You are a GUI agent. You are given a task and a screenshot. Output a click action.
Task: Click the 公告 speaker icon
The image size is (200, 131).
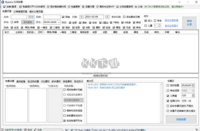tap(136, 7)
